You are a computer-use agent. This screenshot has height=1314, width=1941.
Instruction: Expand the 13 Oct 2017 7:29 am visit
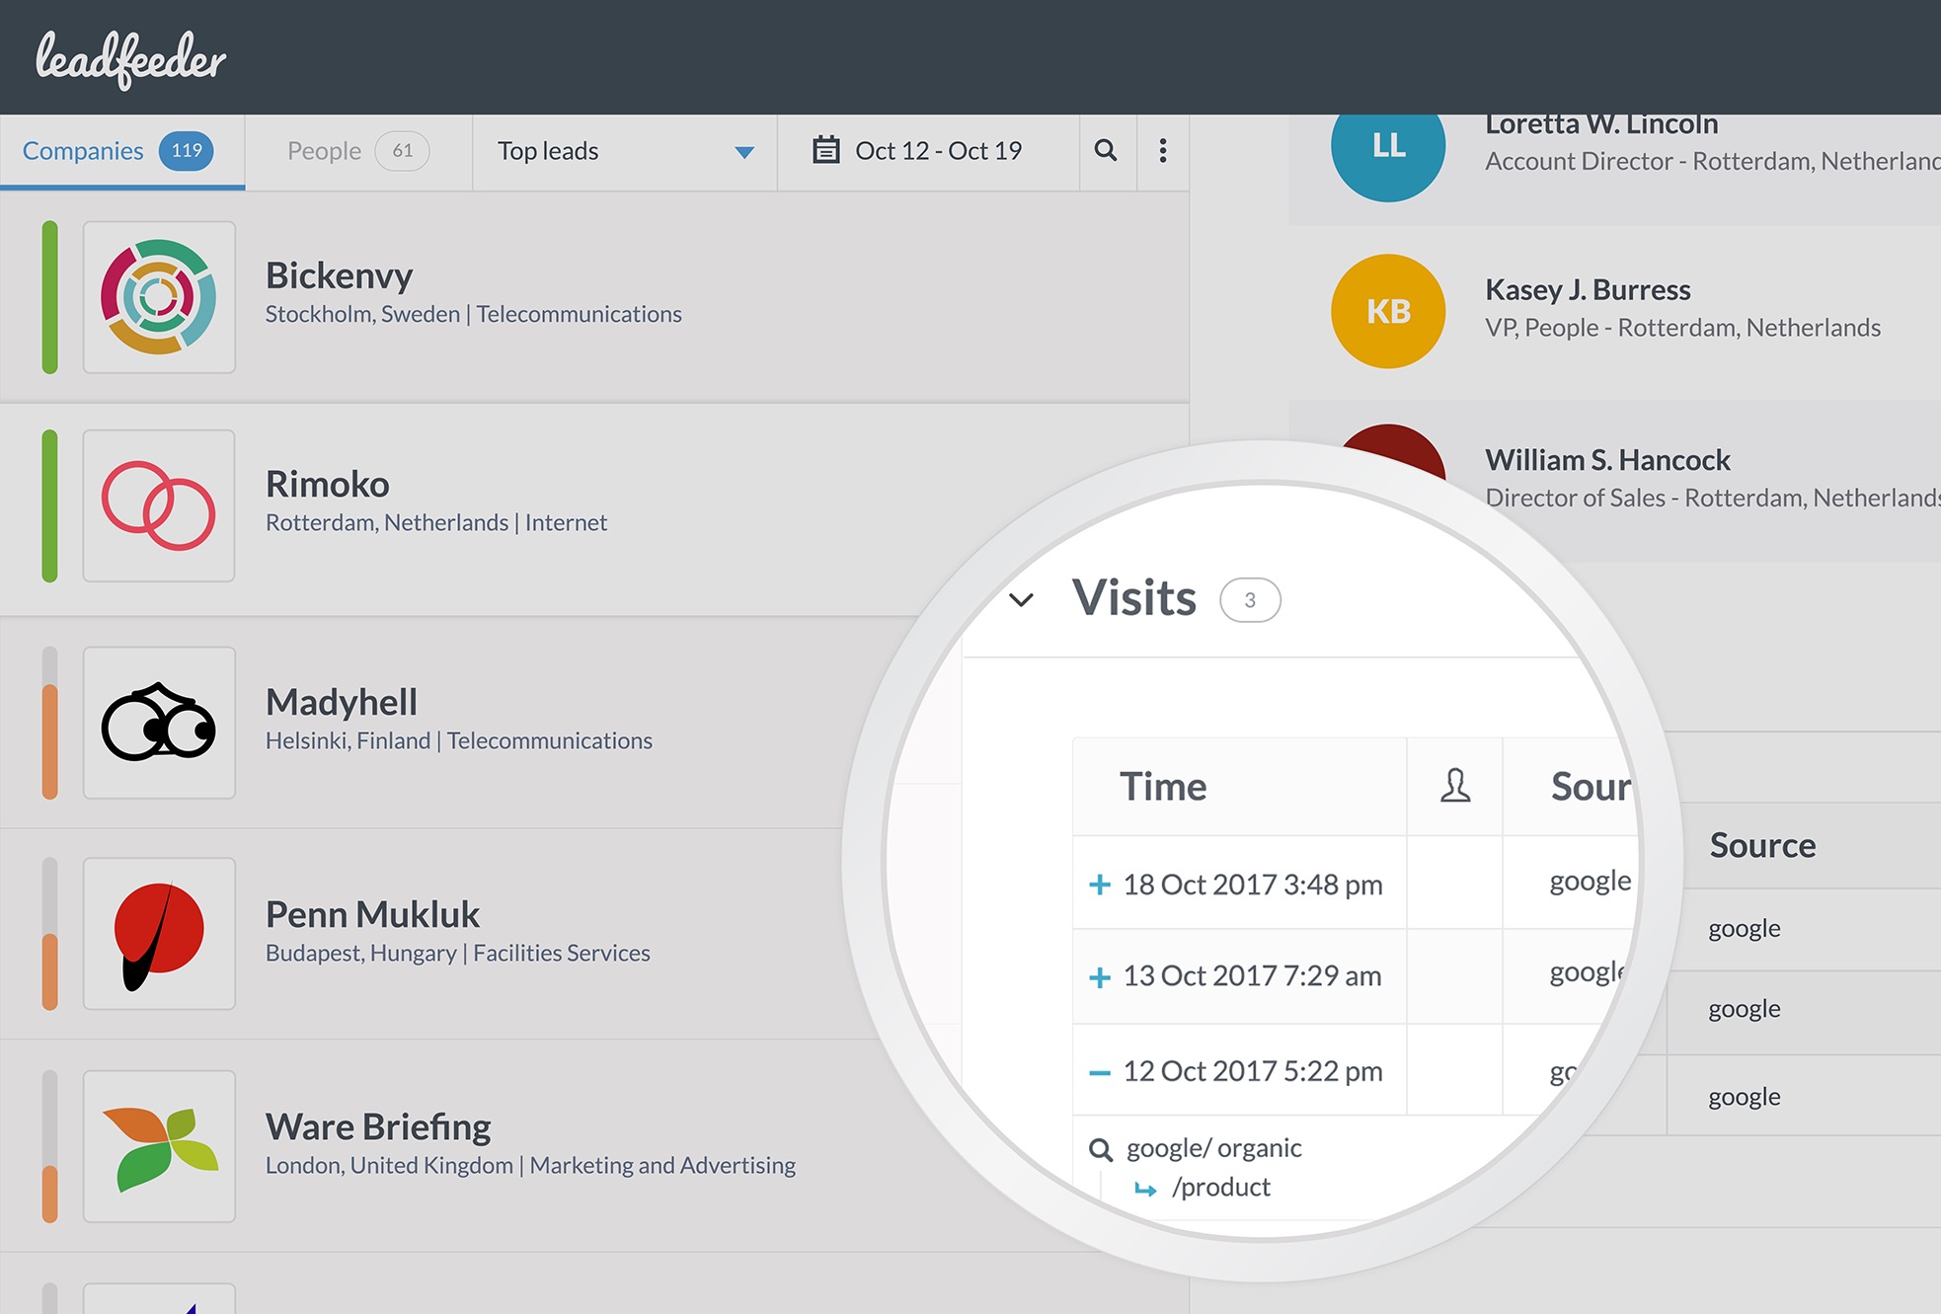point(1099,976)
